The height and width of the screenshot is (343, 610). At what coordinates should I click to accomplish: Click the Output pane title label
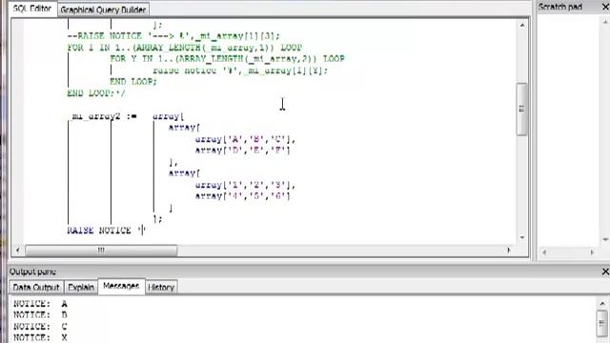[32, 272]
